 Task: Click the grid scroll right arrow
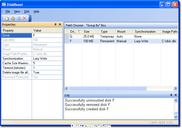click(175, 89)
